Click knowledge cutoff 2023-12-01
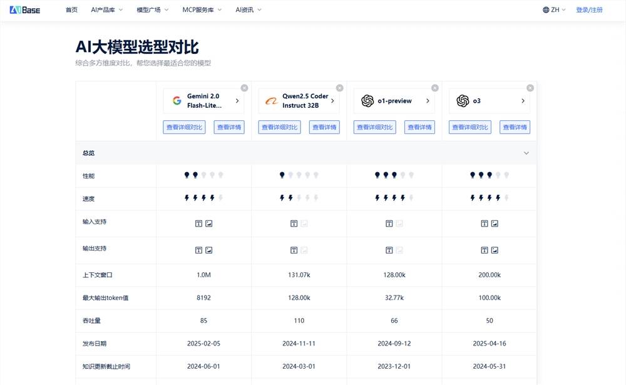626x385 pixels. point(394,366)
